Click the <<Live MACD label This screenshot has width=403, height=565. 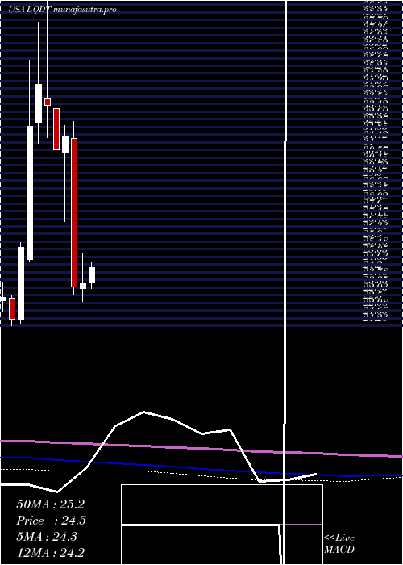pos(339,544)
